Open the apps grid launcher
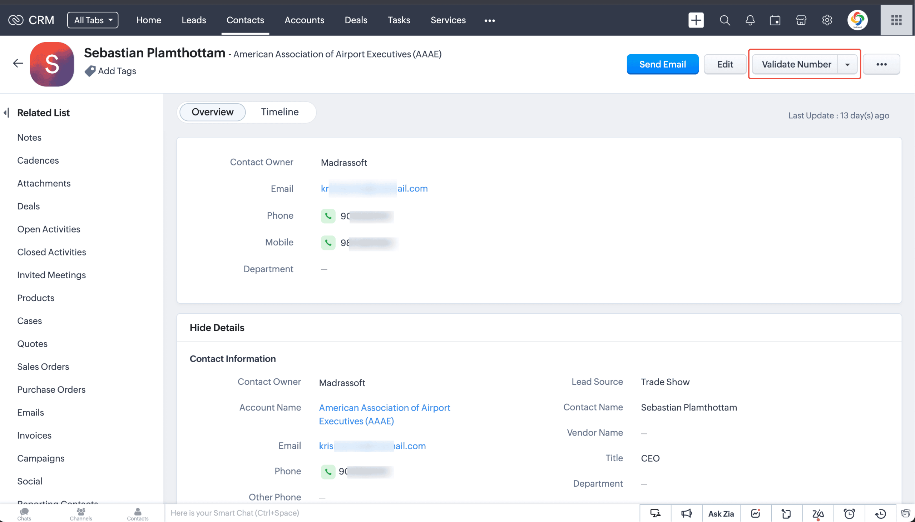 896,20
